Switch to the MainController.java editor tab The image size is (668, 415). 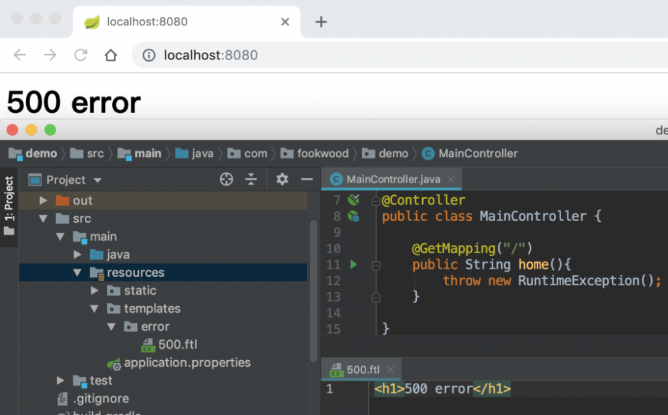pyautogui.click(x=393, y=179)
